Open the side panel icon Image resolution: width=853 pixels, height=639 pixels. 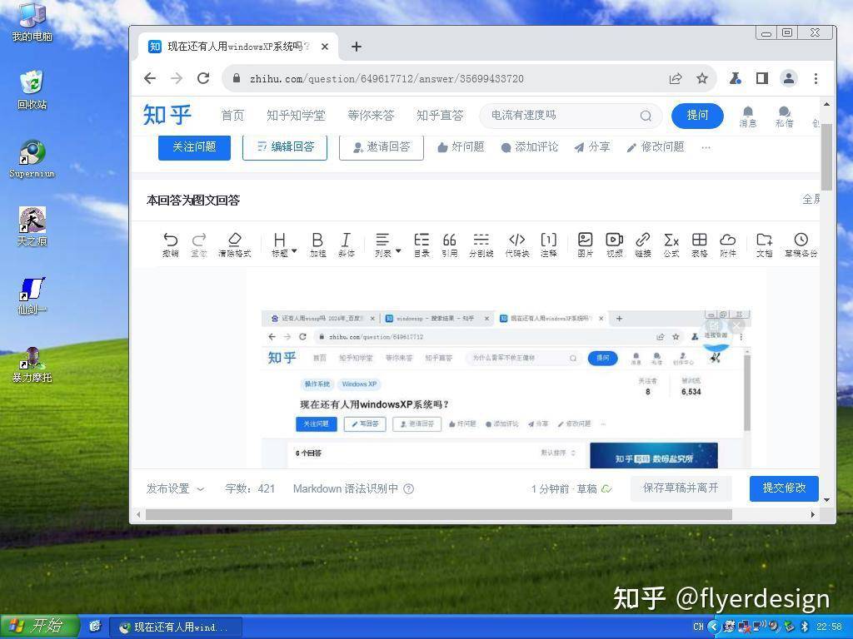pyautogui.click(x=762, y=79)
